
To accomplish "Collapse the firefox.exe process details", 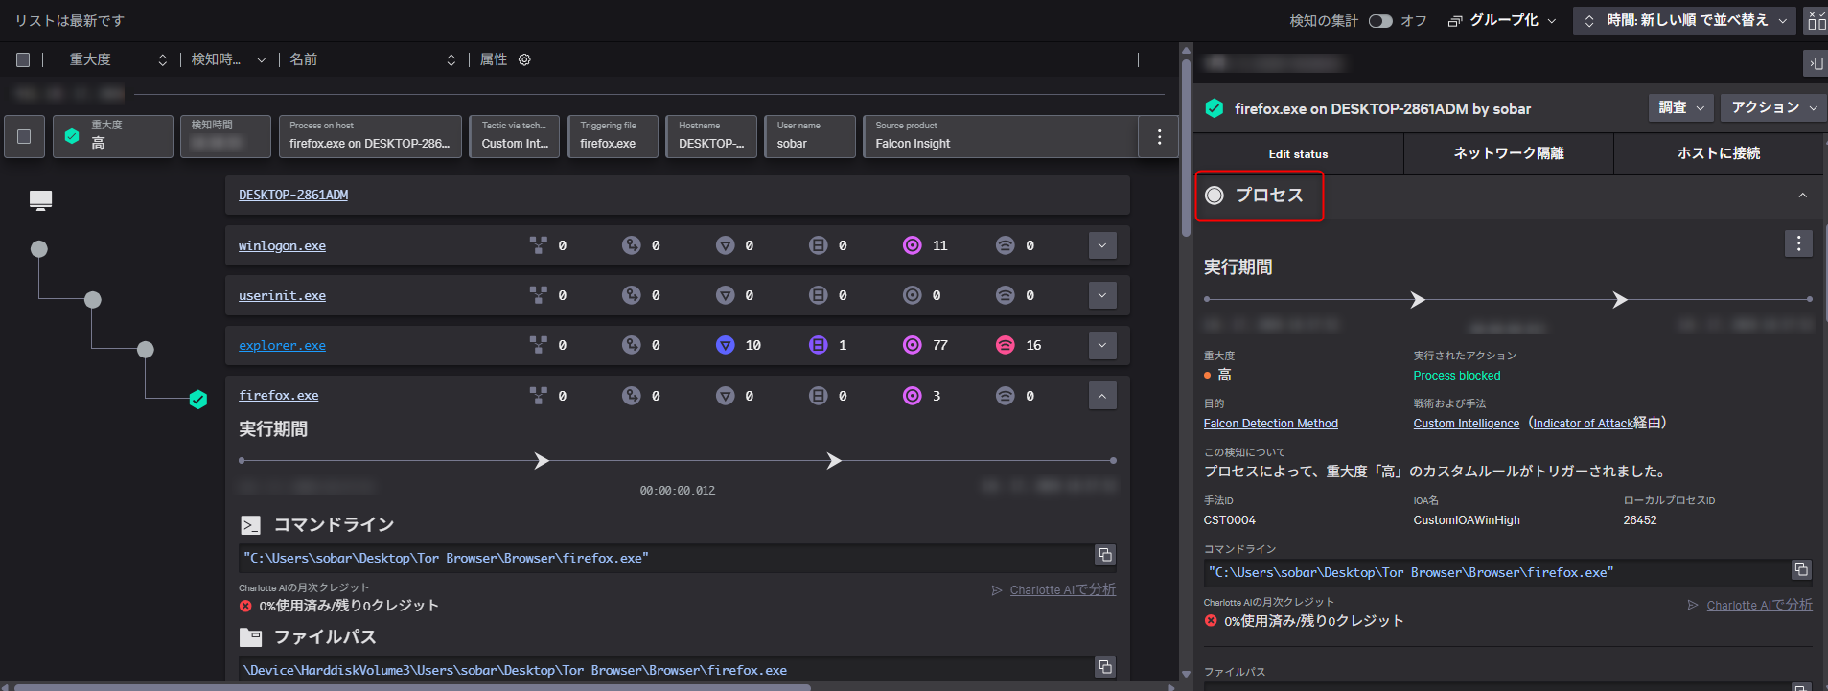I will click(x=1102, y=395).
